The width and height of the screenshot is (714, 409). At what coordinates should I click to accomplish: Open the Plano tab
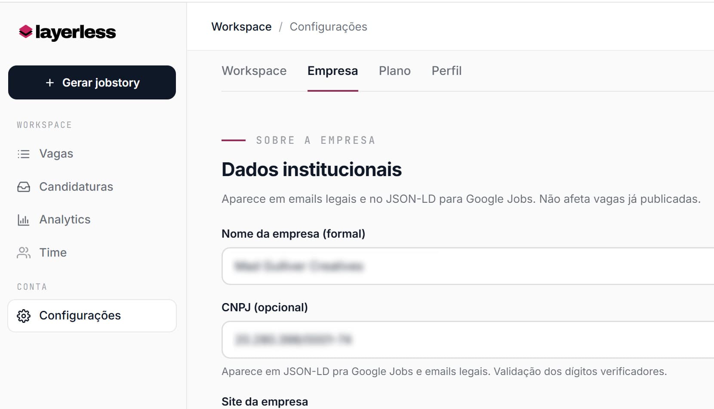(x=395, y=71)
